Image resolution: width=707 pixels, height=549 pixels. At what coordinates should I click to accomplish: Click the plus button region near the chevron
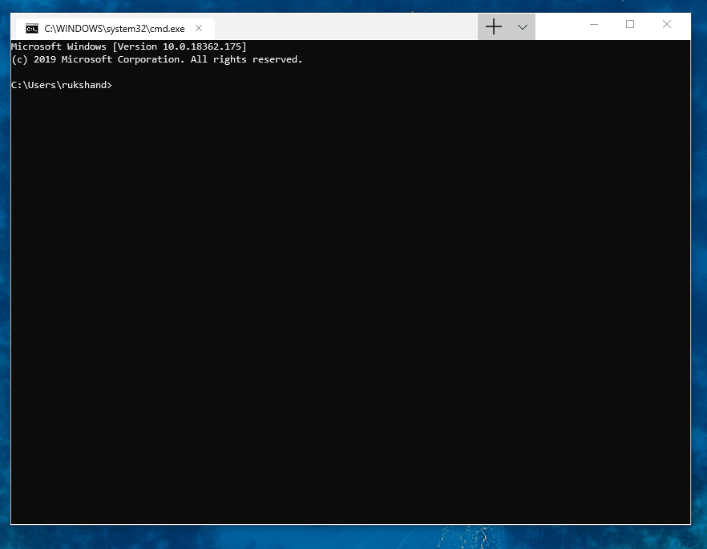pyautogui.click(x=494, y=26)
